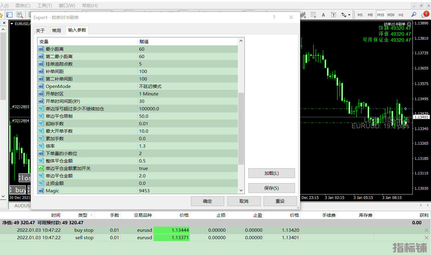Viewport: 431px width, 255px height.
Task: Switch chart to M1 timeframe
Action: tap(360, 15)
